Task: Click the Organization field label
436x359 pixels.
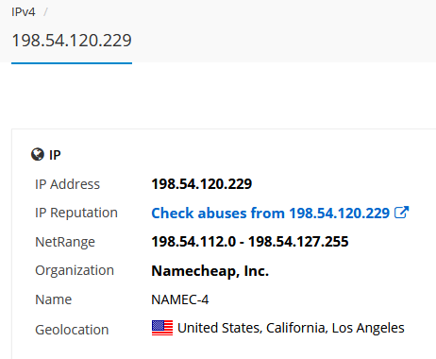Action: [75, 270]
